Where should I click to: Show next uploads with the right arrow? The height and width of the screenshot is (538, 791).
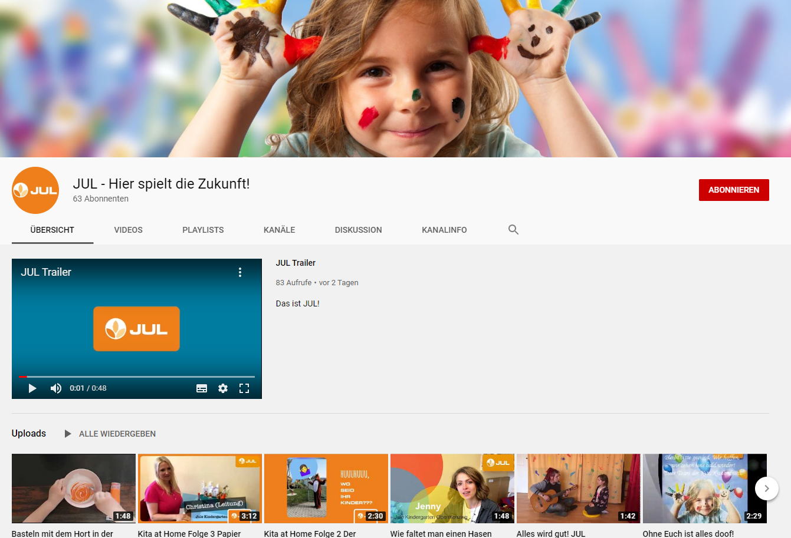point(767,489)
